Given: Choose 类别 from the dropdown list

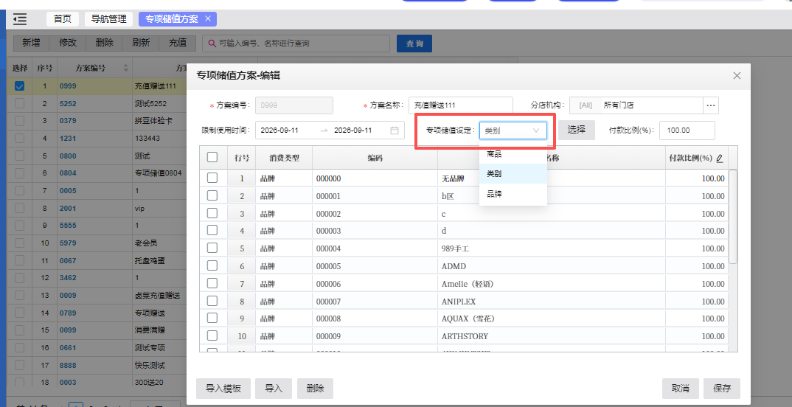Looking at the screenshot, I should 513,174.
